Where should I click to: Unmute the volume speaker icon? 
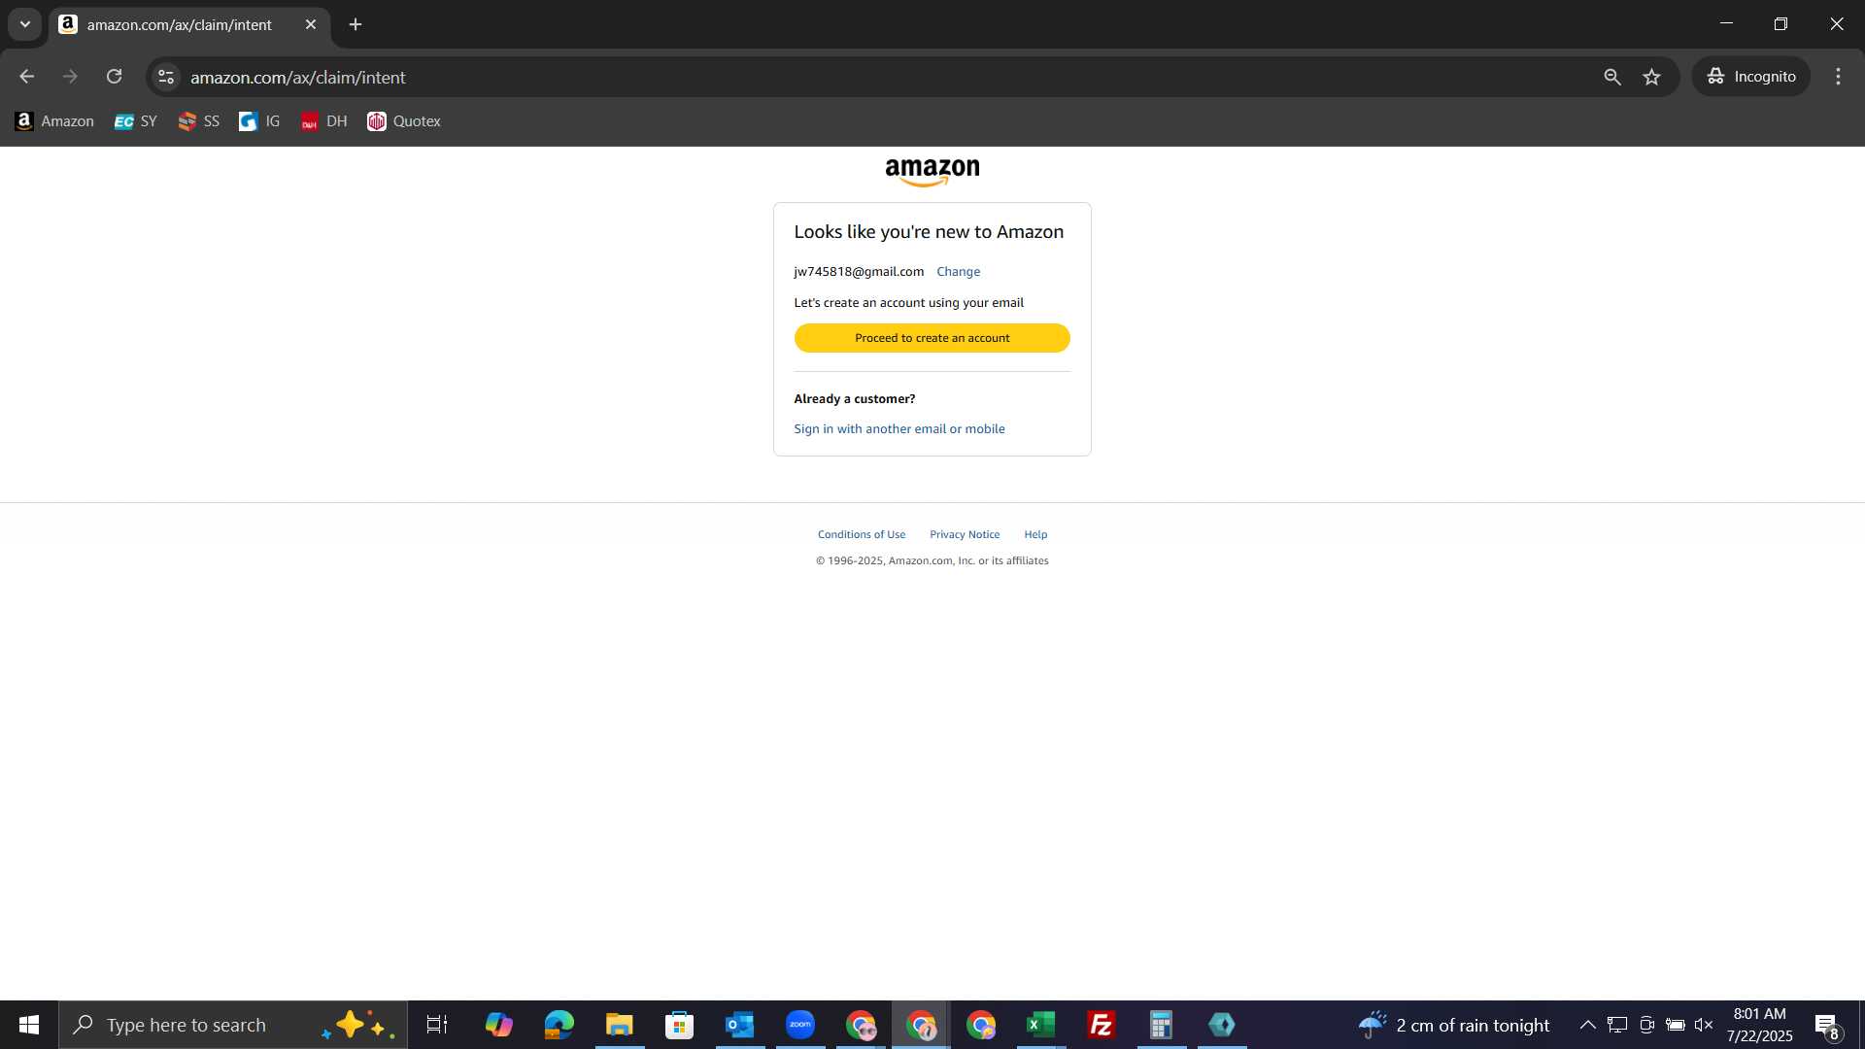(1704, 1025)
